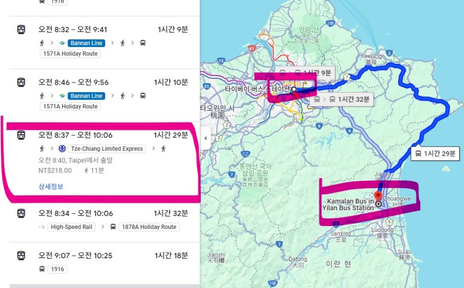Click the walking icon at start of 8:46 route
The height and width of the screenshot is (288, 464).
click(x=42, y=96)
